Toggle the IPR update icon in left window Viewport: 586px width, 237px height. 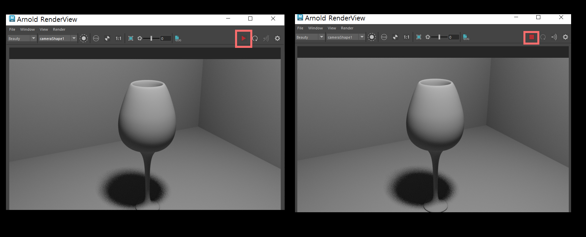(266, 39)
